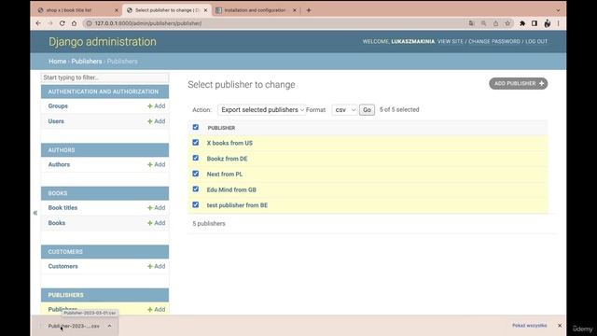Click the Add Publisher button

tap(519, 83)
